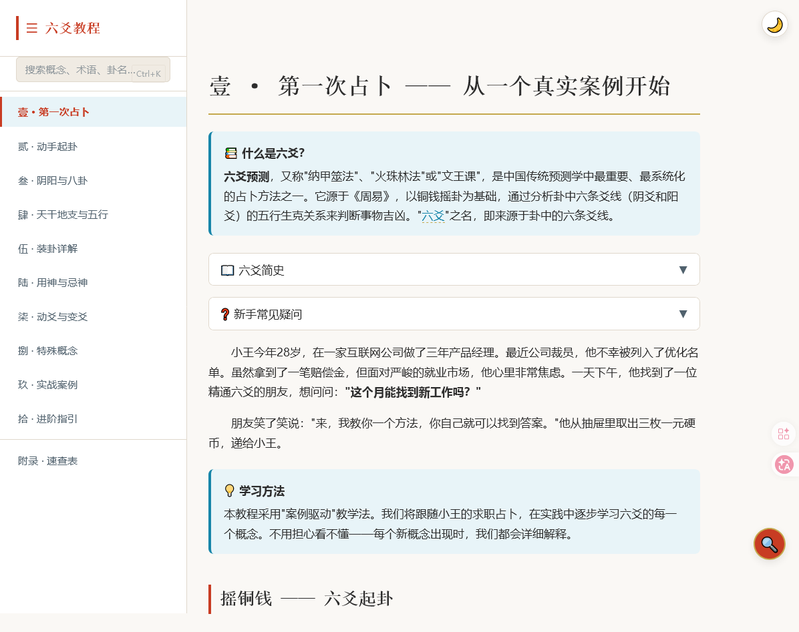Click the bold term 六爻预测
This screenshot has height=632, width=799.
tap(247, 177)
